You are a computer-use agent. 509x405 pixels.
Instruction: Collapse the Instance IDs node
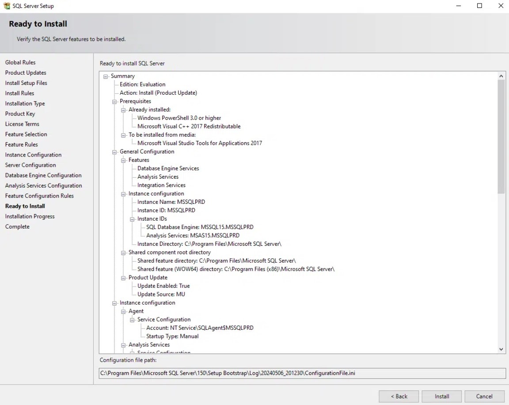[132, 219]
